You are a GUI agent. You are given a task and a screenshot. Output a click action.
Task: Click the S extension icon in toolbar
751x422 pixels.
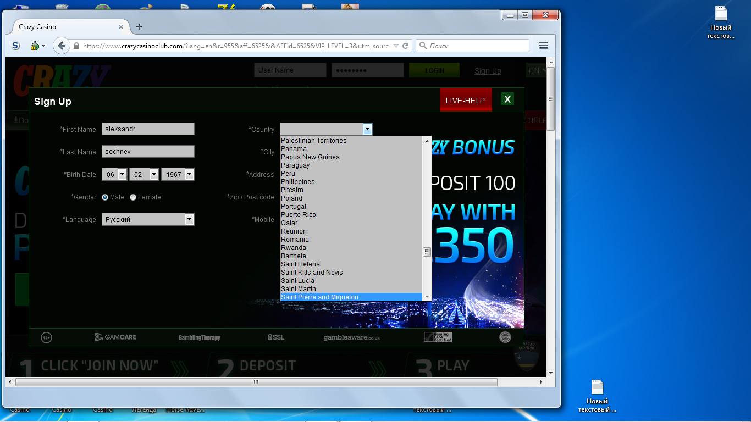[16, 46]
